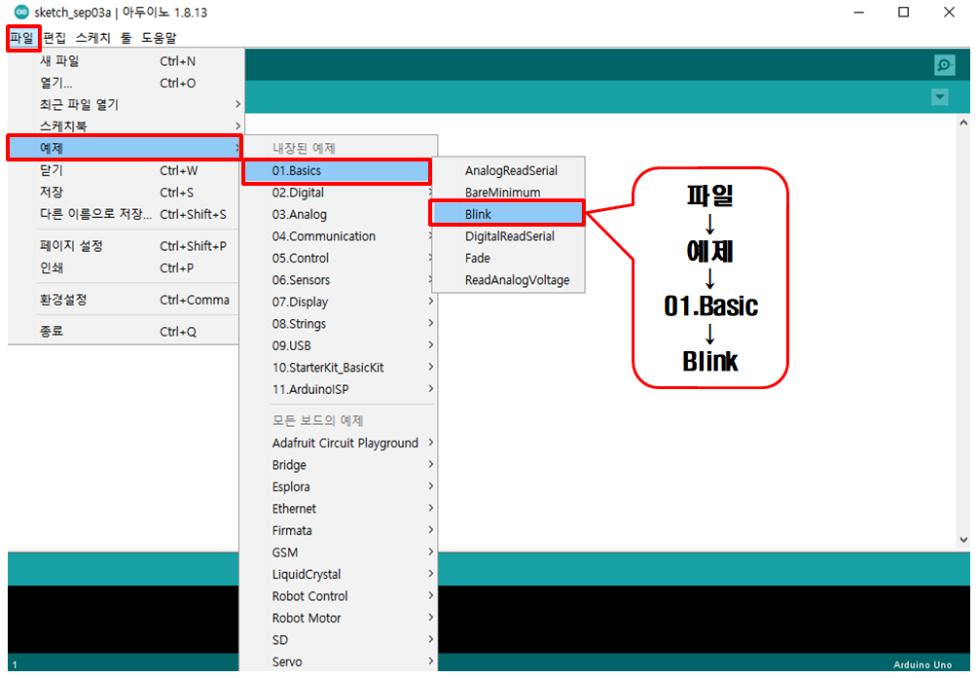Screen dimensions: 978x678
Task: Expand GSM examples submenu
Action: (339, 552)
